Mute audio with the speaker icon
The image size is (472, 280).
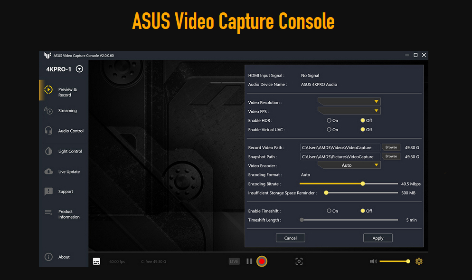click(373, 261)
